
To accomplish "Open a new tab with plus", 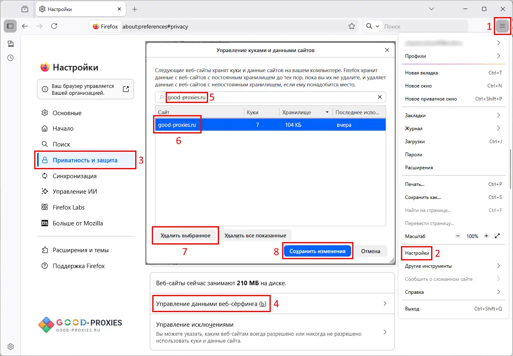I will tap(135, 9).
